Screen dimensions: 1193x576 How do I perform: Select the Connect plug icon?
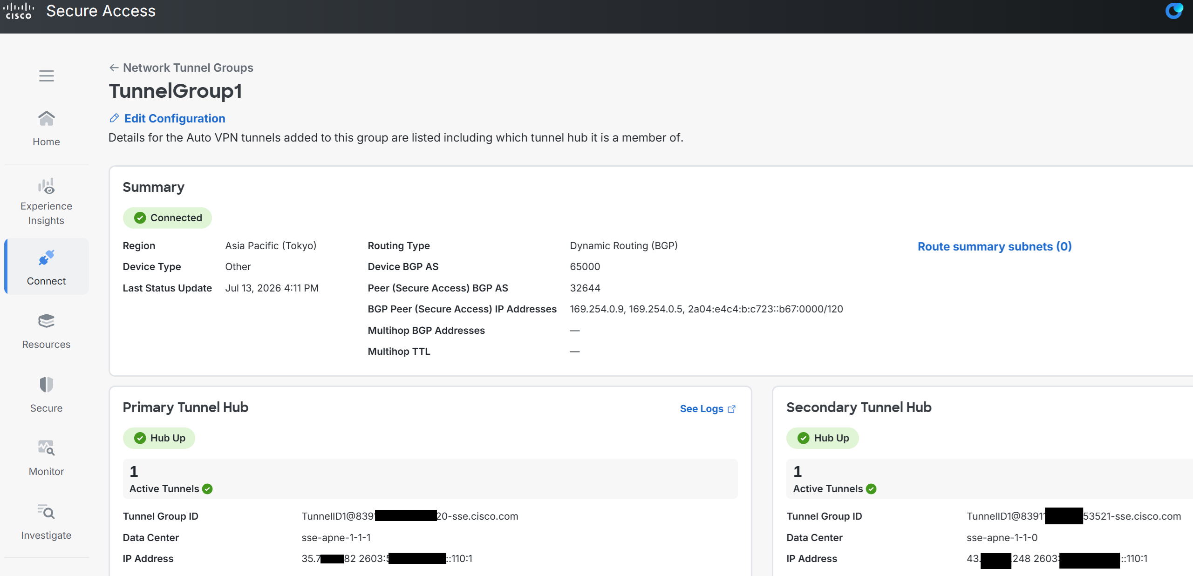tap(46, 258)
